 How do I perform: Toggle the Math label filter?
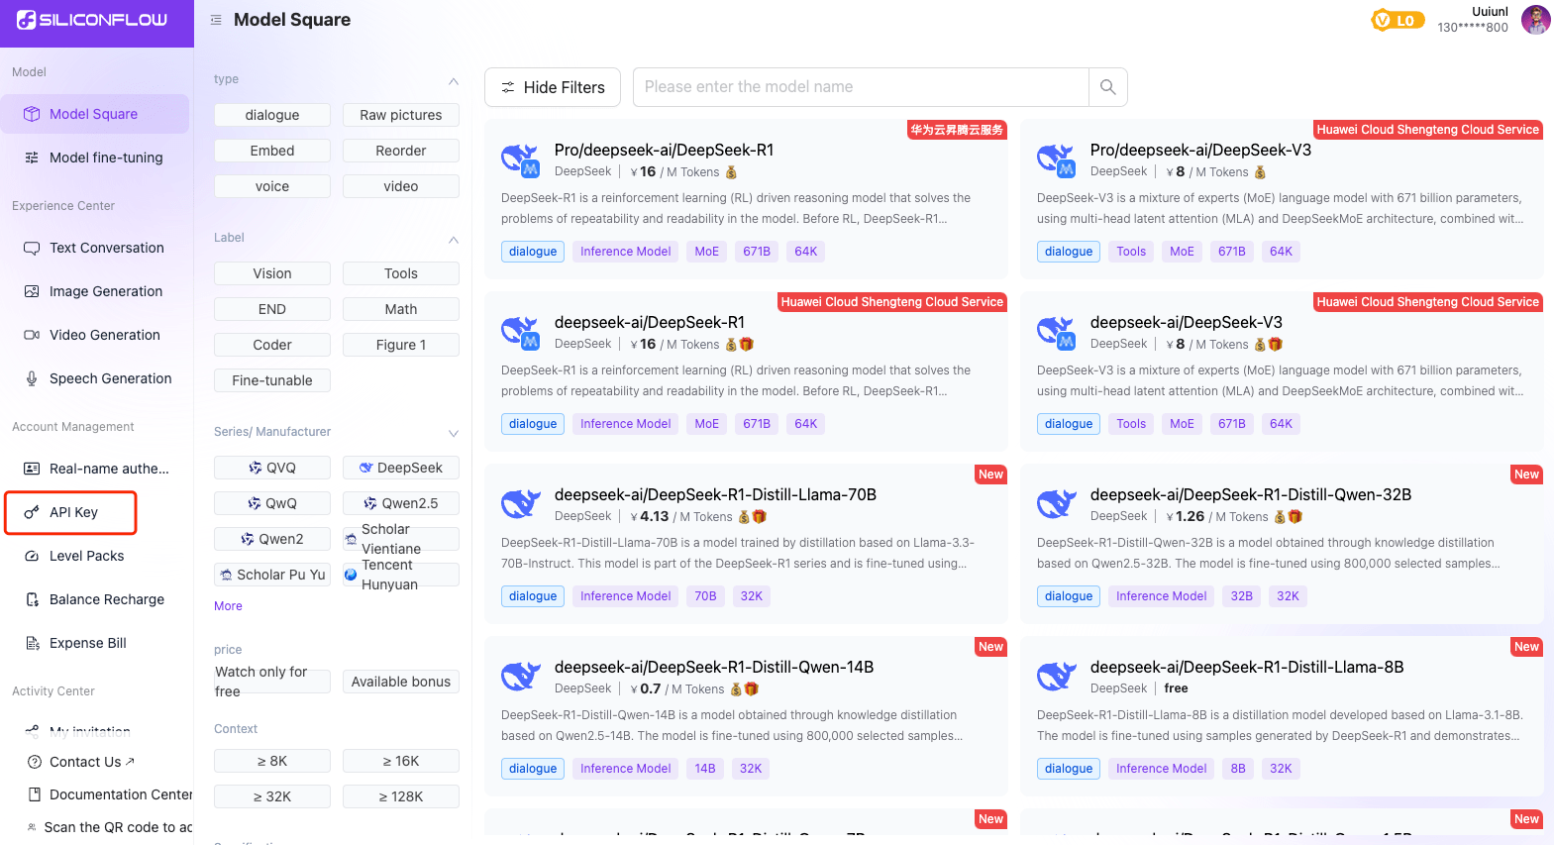click(x=401, y=309)
